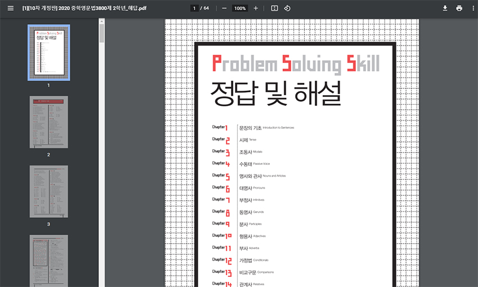478x287 pixels.
Task: Click the total page count 64
Action: [206, 8]
